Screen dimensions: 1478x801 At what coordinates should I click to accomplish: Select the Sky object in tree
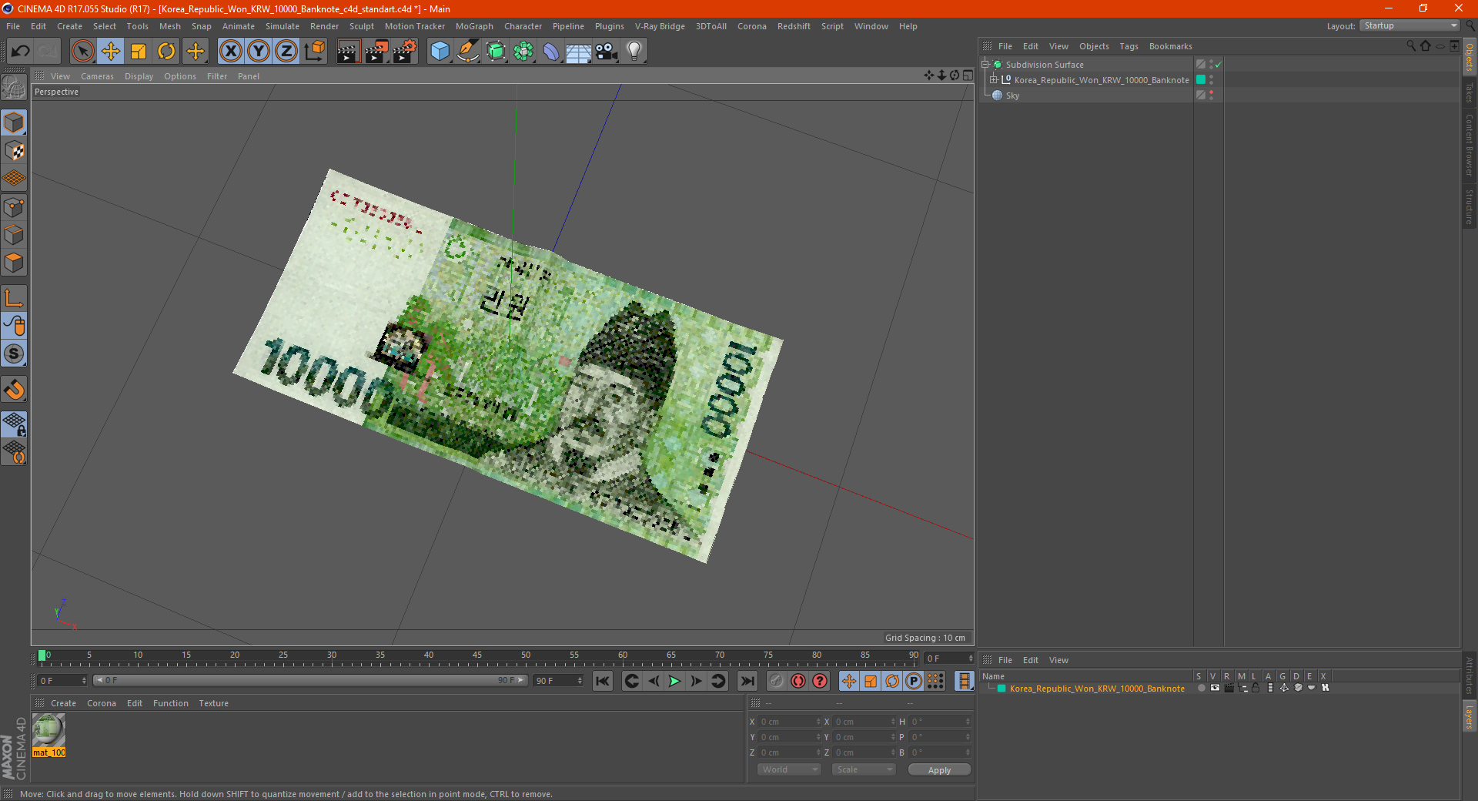(x=1012, y=96)
